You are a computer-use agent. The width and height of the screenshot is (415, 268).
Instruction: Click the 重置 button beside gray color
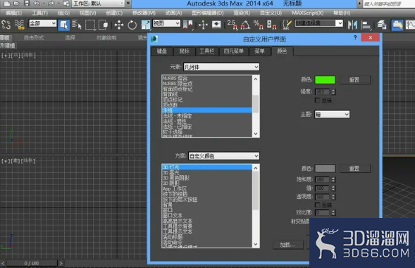(354, 169)
